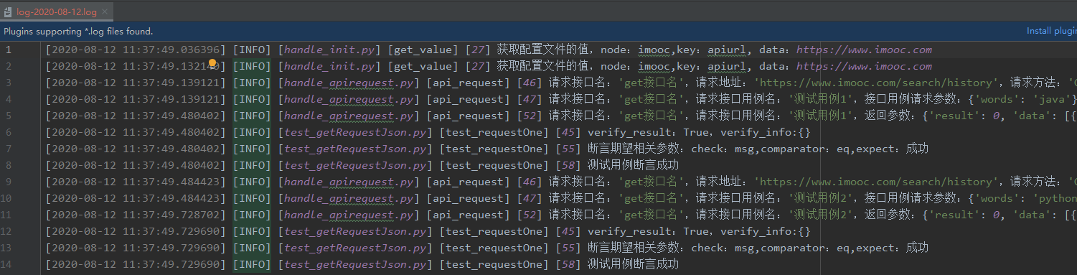Click timestamp 11:37:49.728702 on line 11

171,215
